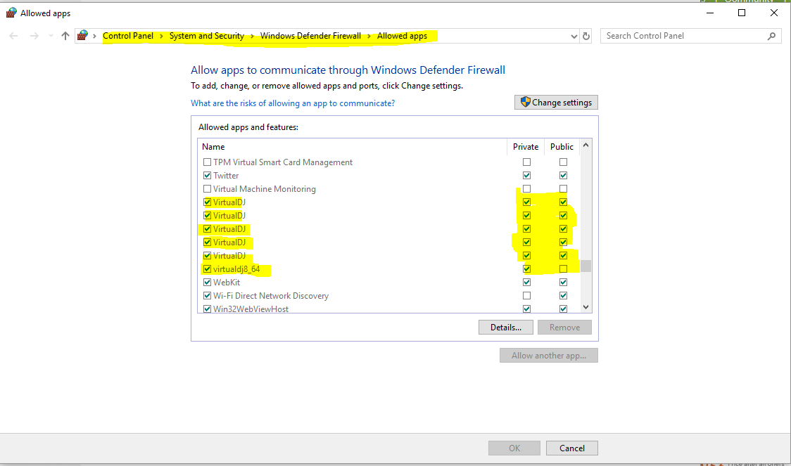Expand chevron before Control Panel breadcrumb

click(94, 36)
